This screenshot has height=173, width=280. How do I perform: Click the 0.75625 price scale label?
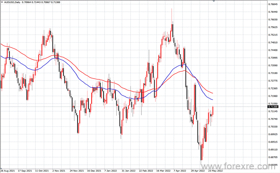point(273,27)
